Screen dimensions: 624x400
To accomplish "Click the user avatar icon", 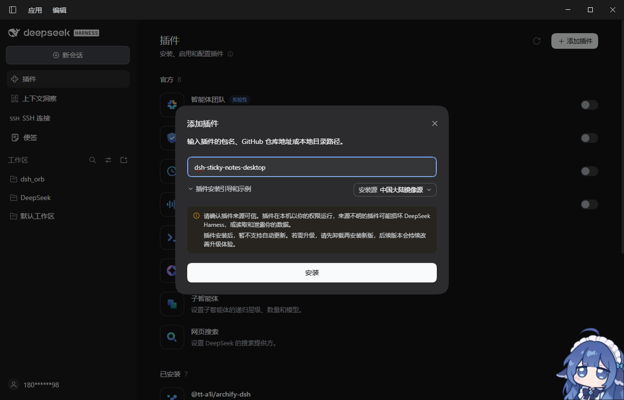I will pyautogui.click(x=14, y=385).
